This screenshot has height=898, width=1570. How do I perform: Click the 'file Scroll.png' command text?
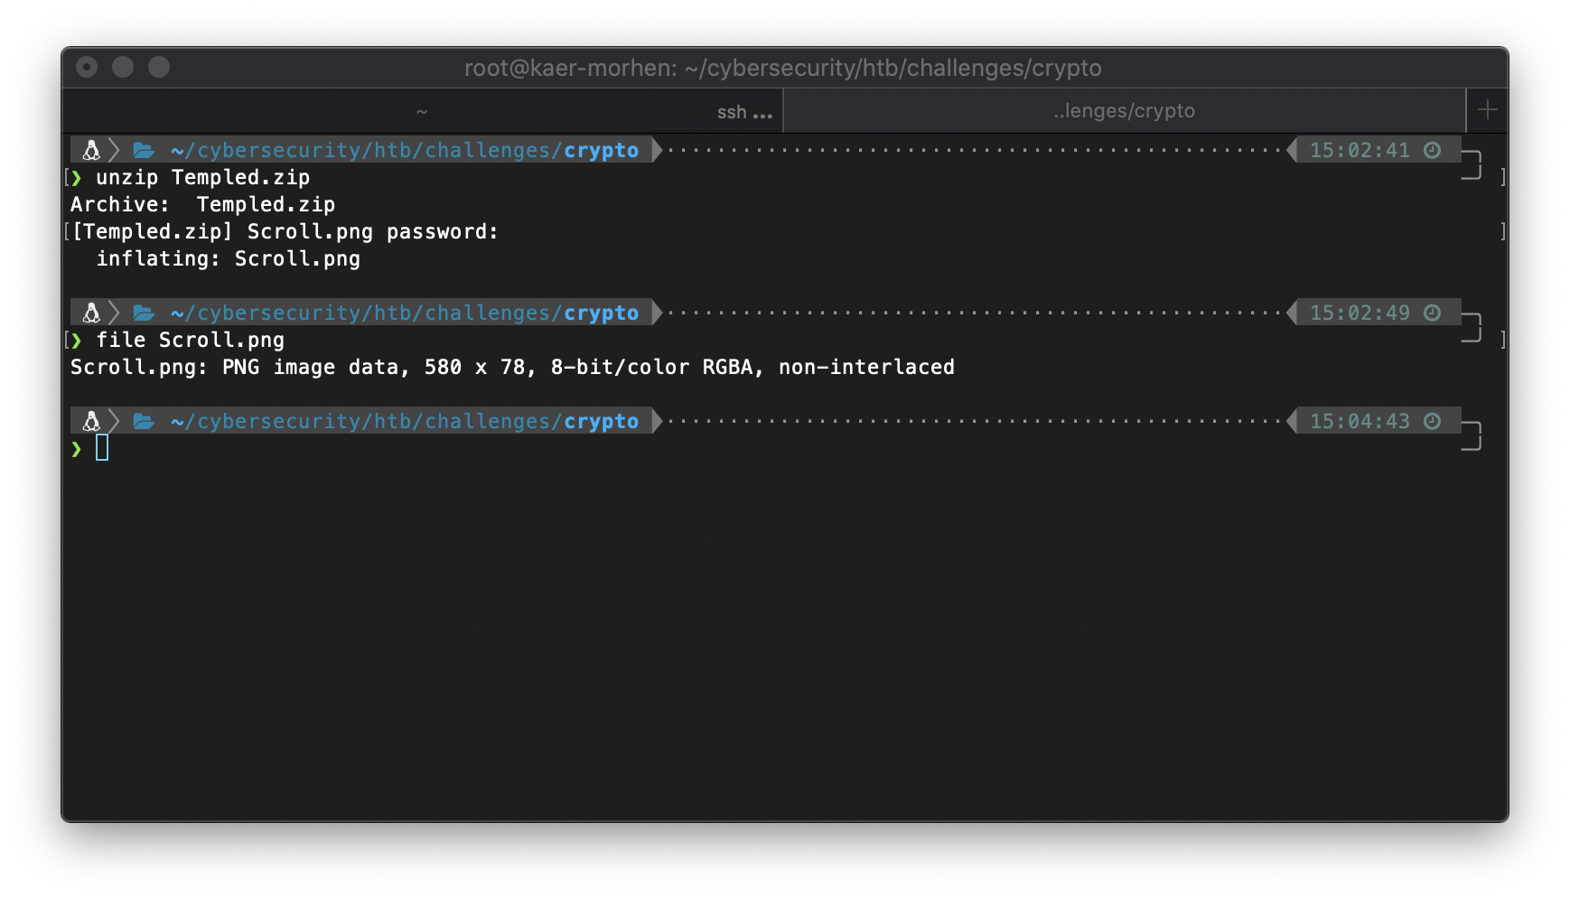click(191, 340)
